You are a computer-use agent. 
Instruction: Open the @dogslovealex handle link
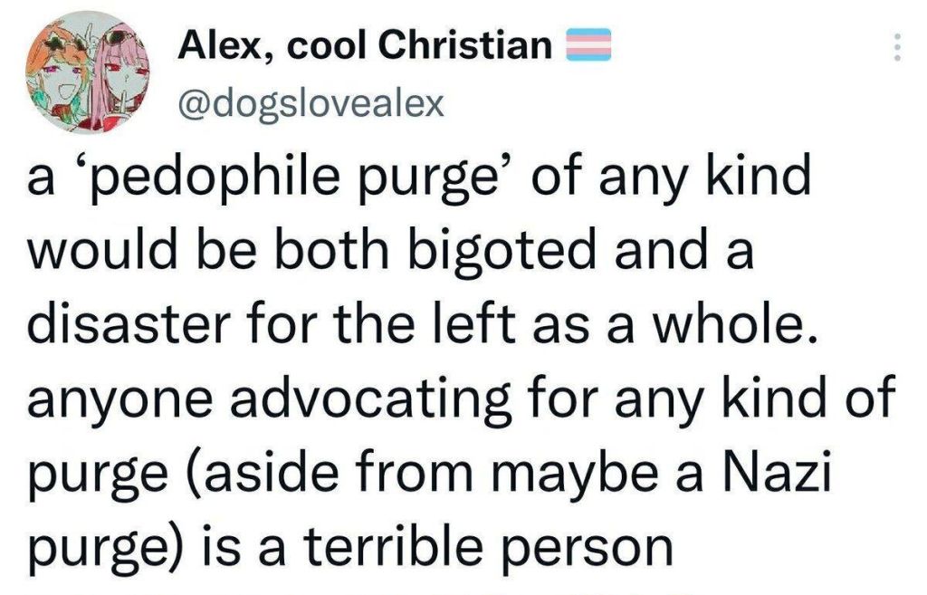[x=311, y=104]
